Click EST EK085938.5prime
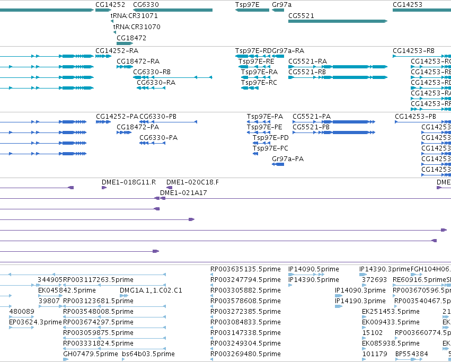Image resolution: width=451 pixels, height=362 pixels. pos(391,343)
